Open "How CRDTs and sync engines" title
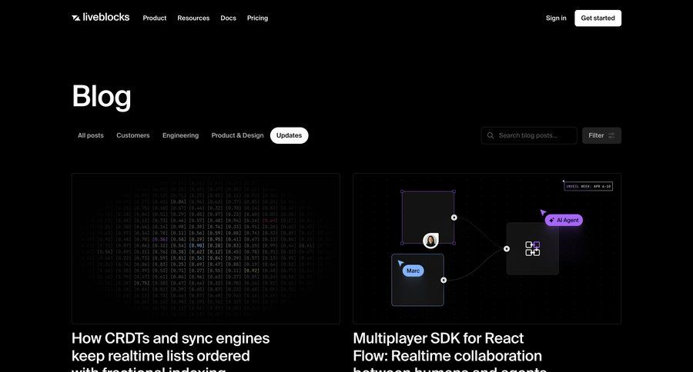This screenshot has height=372, width=693. (171, 353)
